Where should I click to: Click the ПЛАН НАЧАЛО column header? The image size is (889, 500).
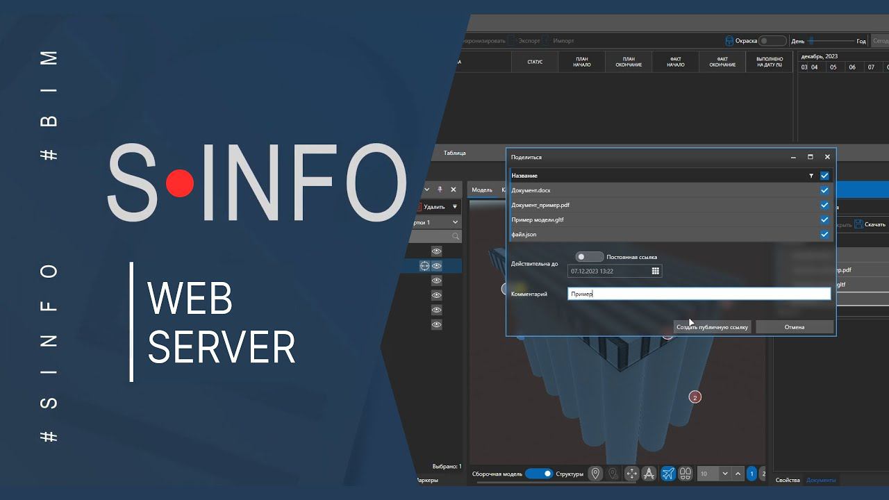pos(582,62)
